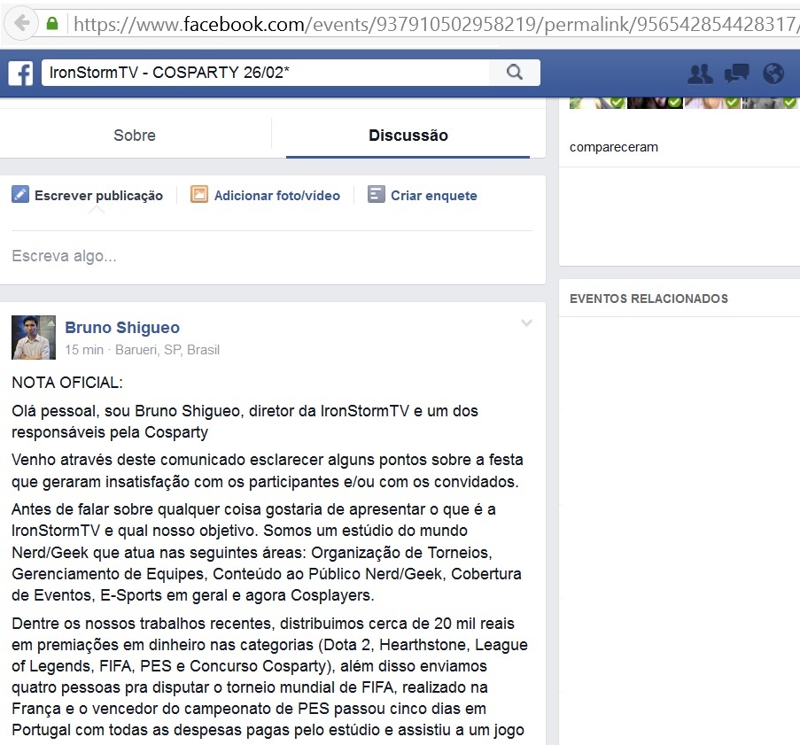This screenshot has width=800, height=745.
Task: Click the Escreva algo text field
Action: click(271, 256)
